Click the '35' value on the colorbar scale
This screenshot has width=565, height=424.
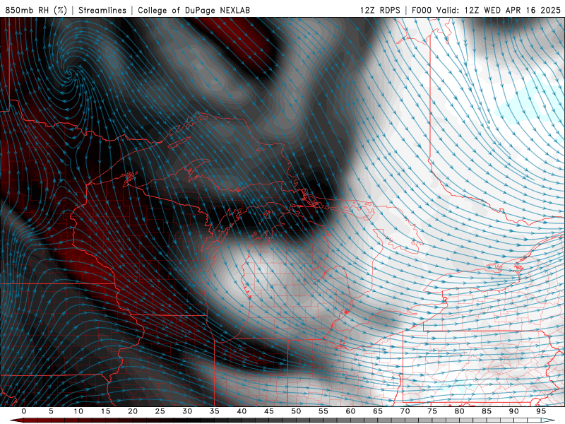(x=215, y=411)
